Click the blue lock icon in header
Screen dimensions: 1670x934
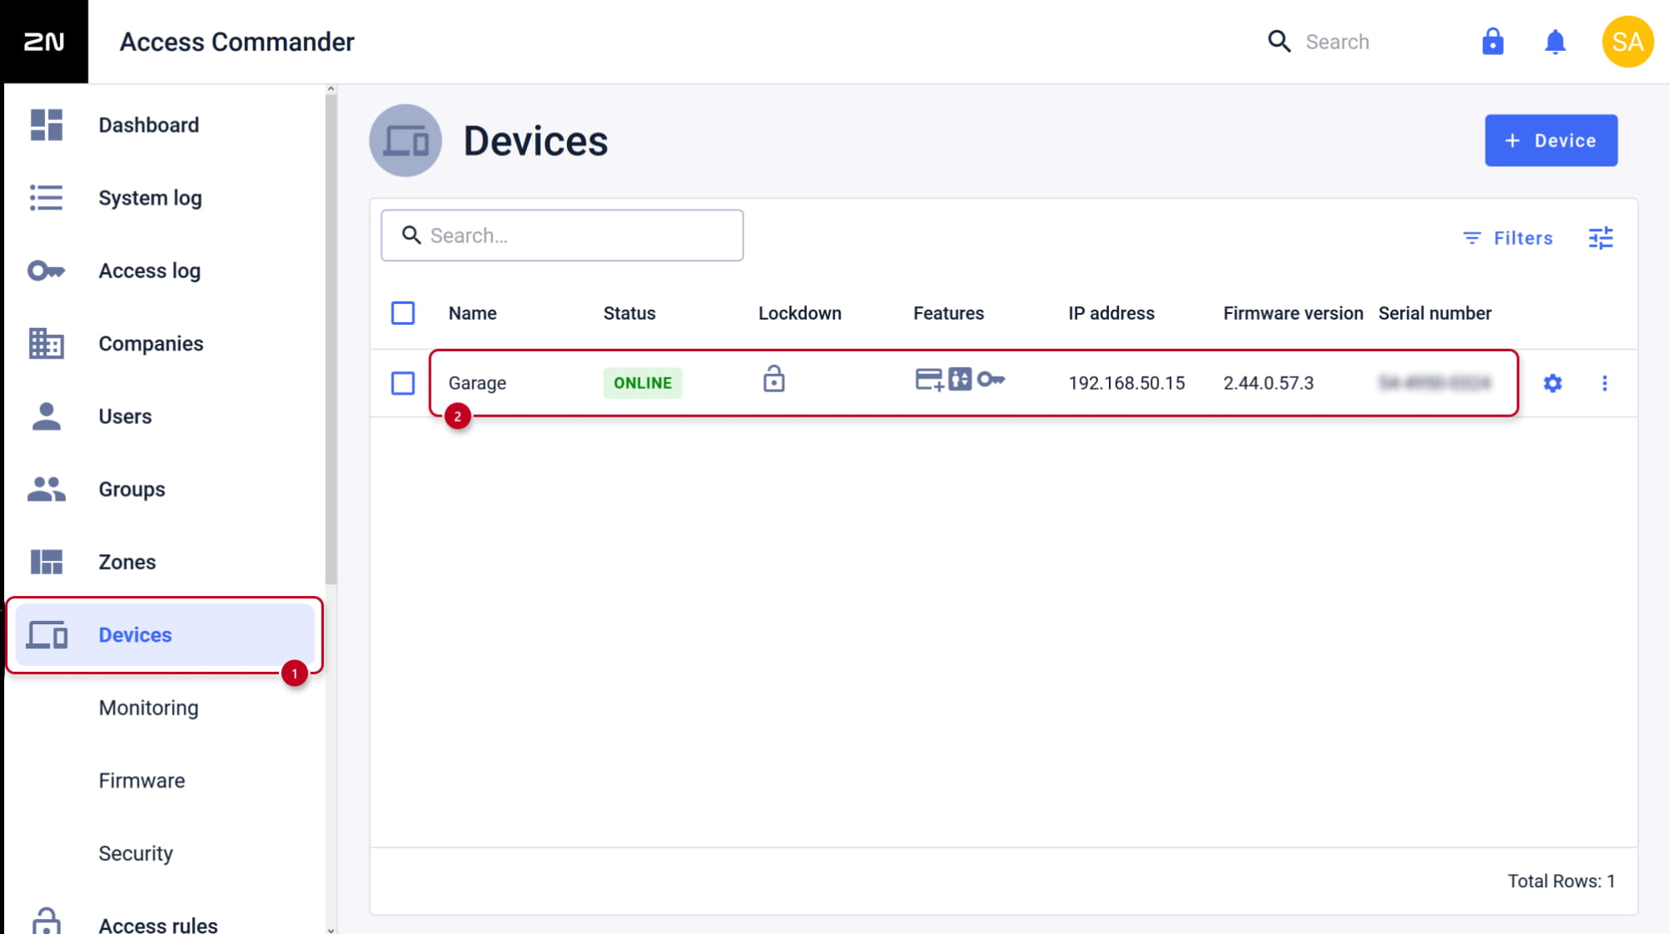click(x=1492, y=42)
